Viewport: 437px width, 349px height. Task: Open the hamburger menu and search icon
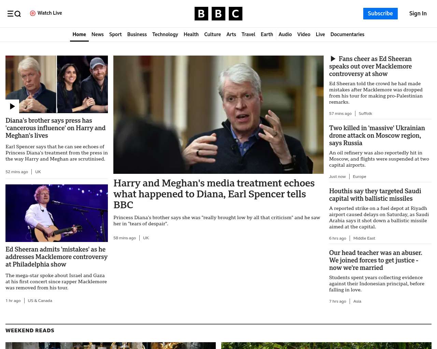(x=14, y=14)
